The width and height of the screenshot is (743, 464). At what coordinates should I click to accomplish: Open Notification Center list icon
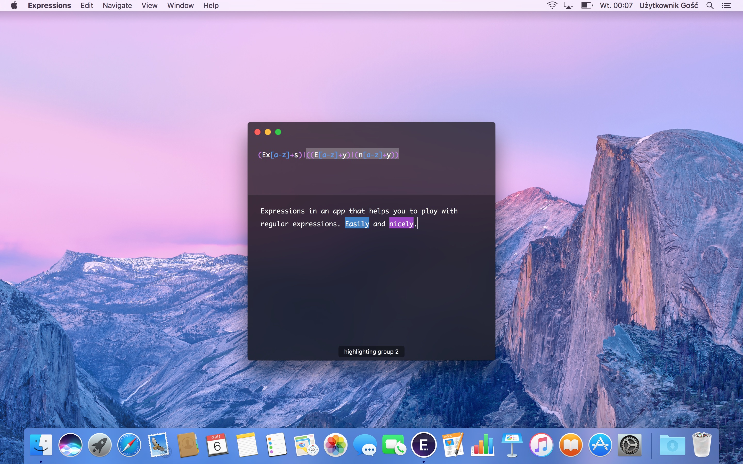click(x=726, y=5)
